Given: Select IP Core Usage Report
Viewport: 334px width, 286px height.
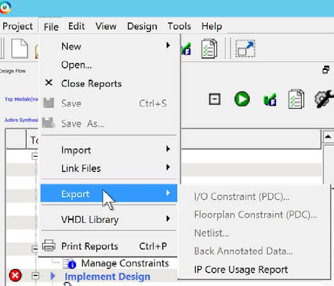Looking at the screenshot, I should (x=241, y=269).
